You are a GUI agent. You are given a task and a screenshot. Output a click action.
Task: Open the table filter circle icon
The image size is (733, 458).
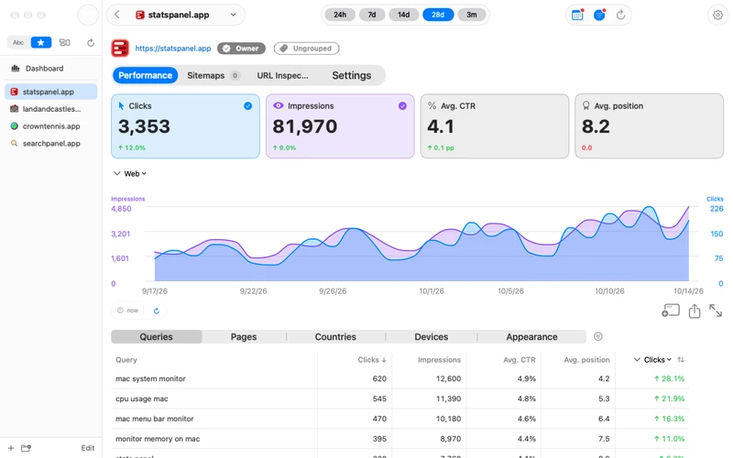pos(598,336)
